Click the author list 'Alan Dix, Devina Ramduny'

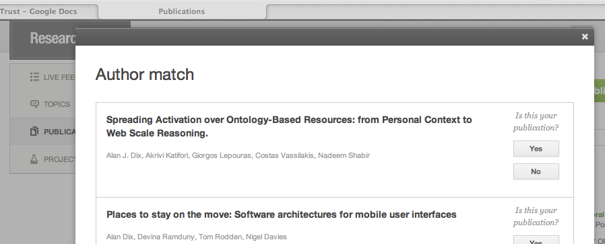coord(197,237)
